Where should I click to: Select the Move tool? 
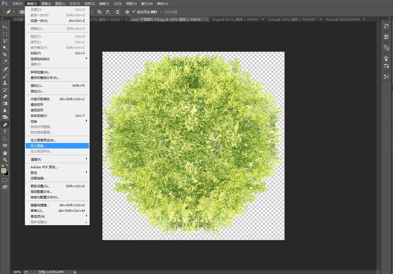pyautogui.click(x=5, y=27)
